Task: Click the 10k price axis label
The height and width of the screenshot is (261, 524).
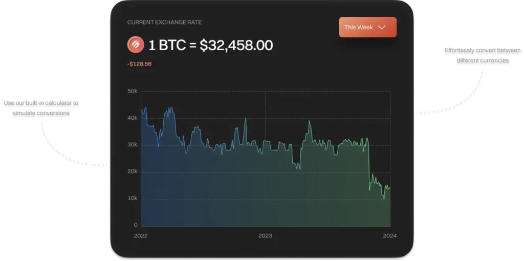Action: click(132, 198)
